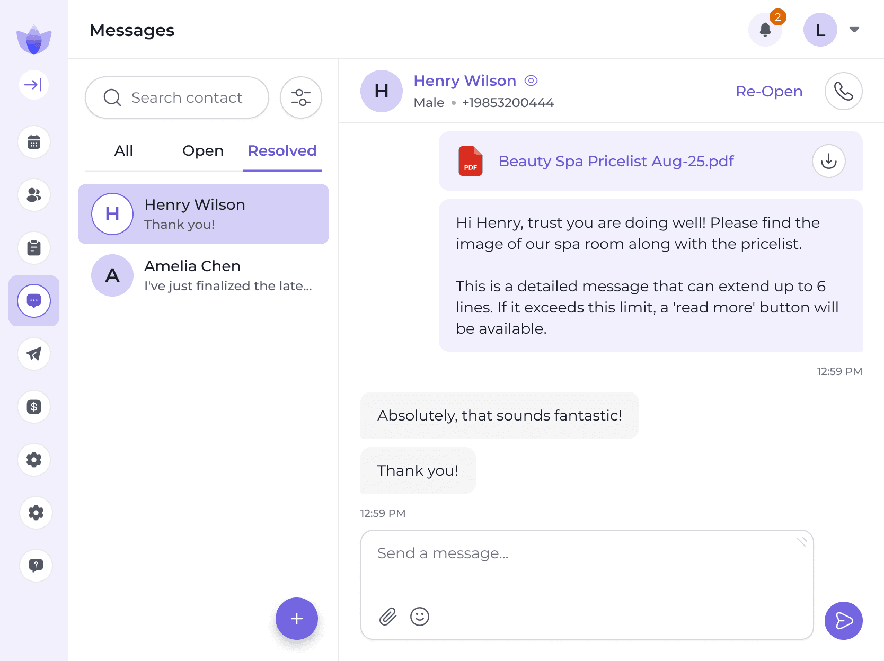Image resolution: width=884 pixels, height=661 pixels.
Task: Open the user profile dropdown arrow
Action: click(x=854, y=30)
